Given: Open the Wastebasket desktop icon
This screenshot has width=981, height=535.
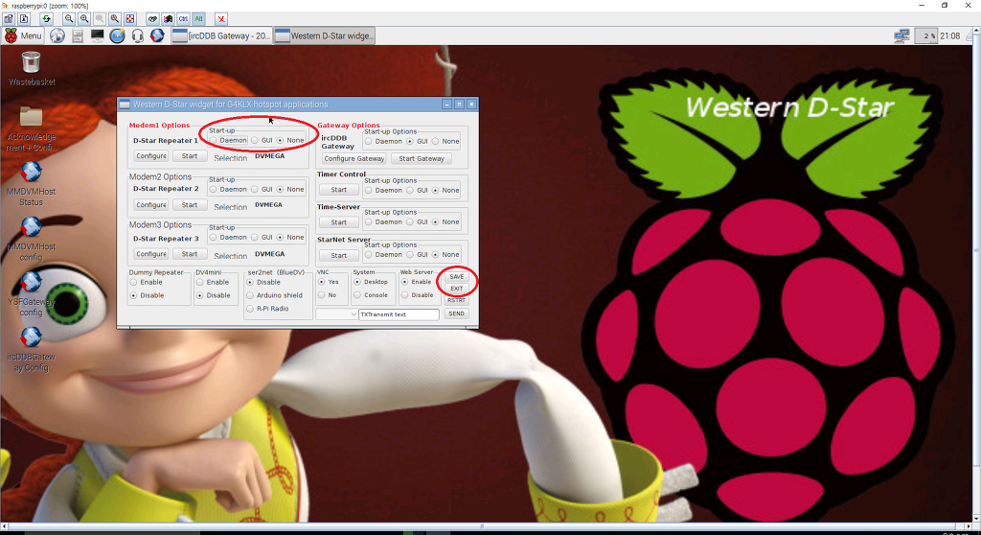Looking at the screenshot, I should click(31, 69).
